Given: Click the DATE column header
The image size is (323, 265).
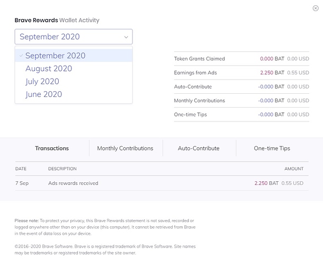Looking at the screenshot, I should coord(21,169).
